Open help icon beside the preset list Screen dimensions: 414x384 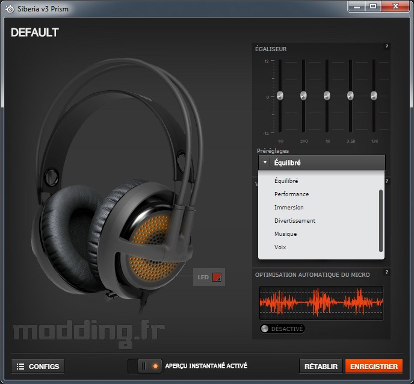(387, 181)
